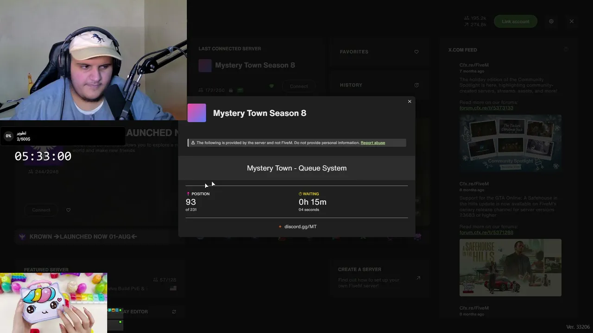Viewport: 593px width, 333px height.
Task: Click the warning triangle icon in the notice
Action: point(193,143)
